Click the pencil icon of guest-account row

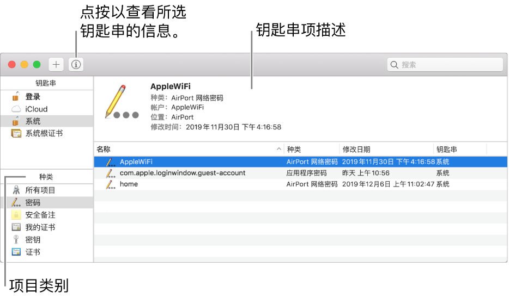coord(111,173)
